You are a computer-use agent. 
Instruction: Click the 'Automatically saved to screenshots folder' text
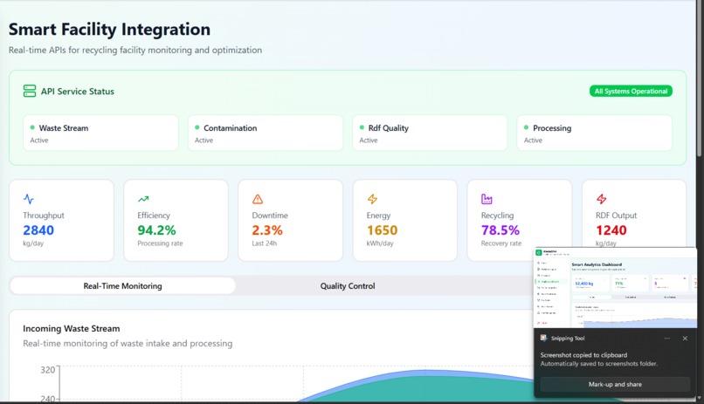coord(599,364)
